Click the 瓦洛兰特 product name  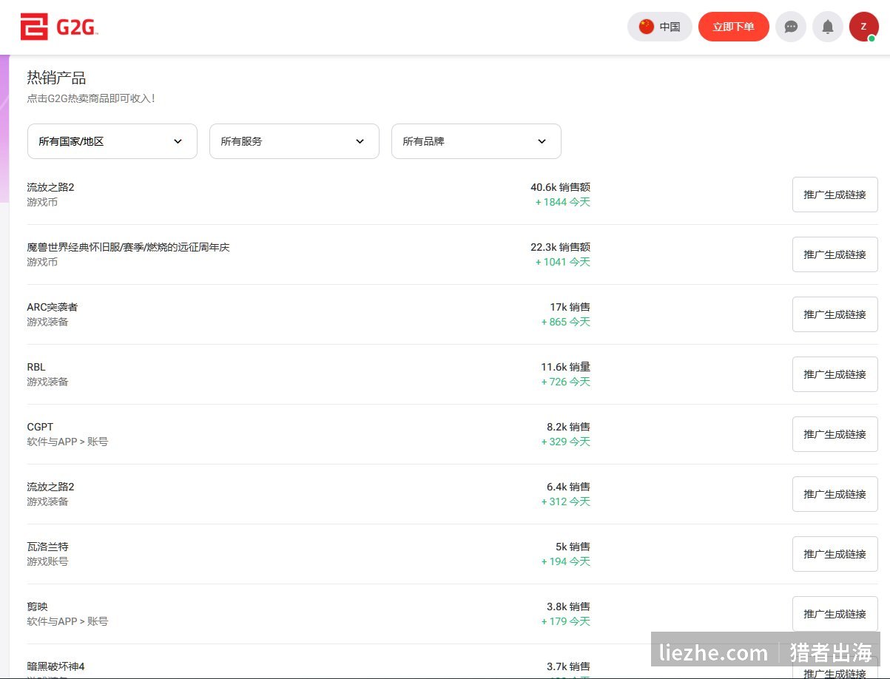pos(47,547)
